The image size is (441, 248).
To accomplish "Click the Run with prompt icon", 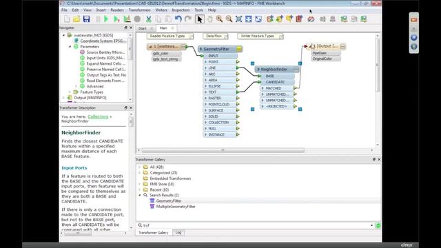I will [x=116, y=19].
